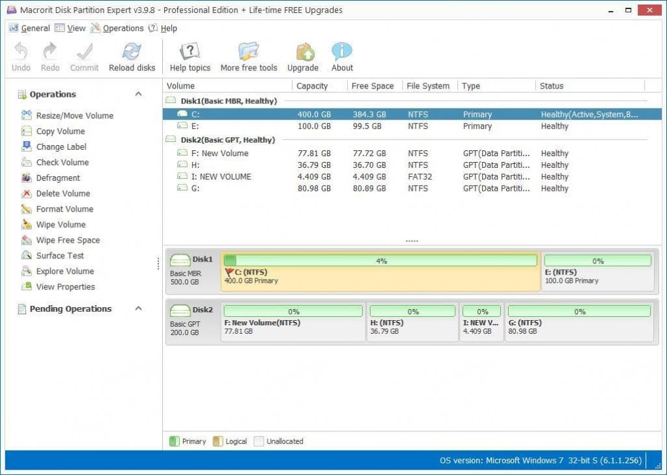Commit pending operations
This screenshot has width=667, height=475.
[84, 55]
